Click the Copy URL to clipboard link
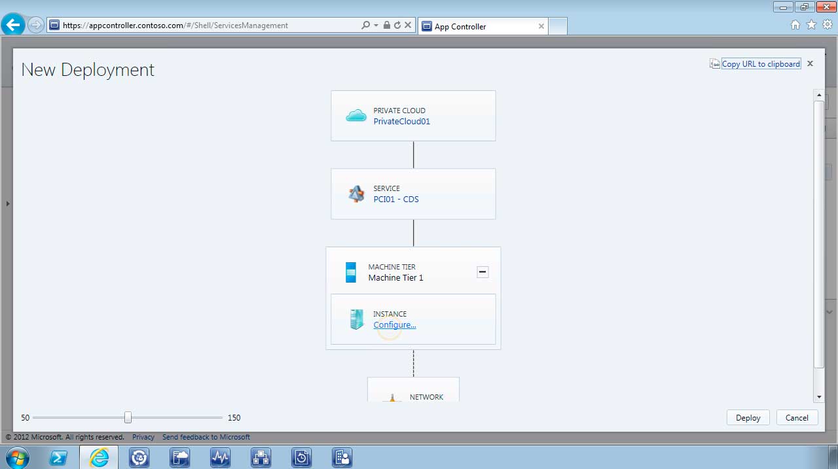 [x=761, y=64]
